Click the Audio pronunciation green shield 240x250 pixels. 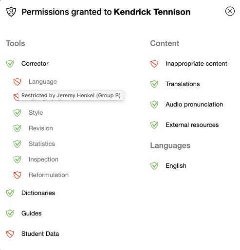(154, 105)
